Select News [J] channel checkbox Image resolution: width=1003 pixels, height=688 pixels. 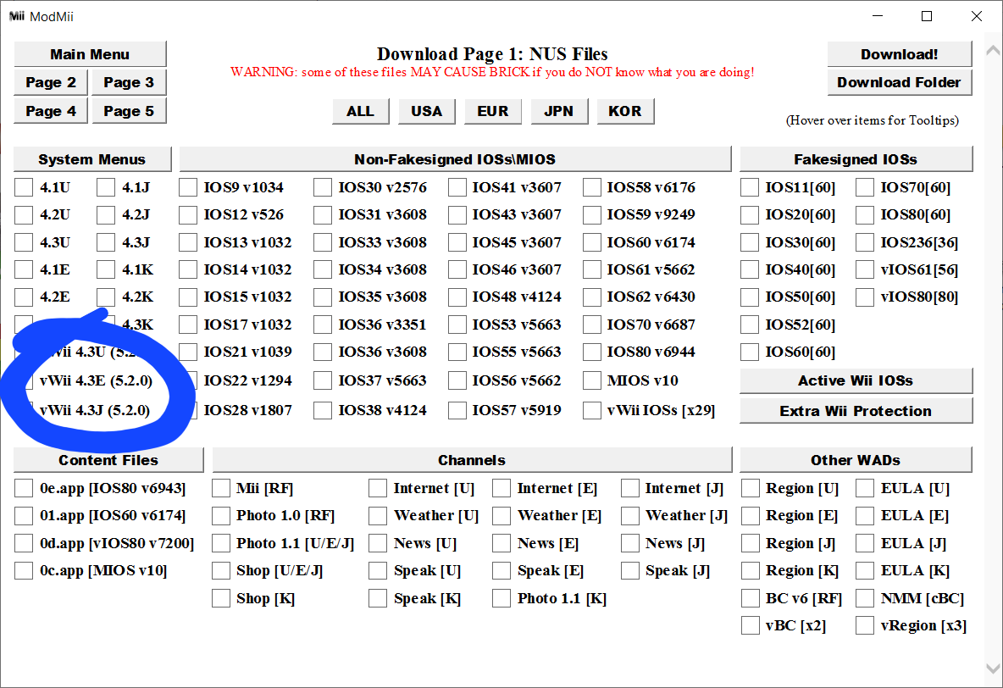click(x=629, y=543)
